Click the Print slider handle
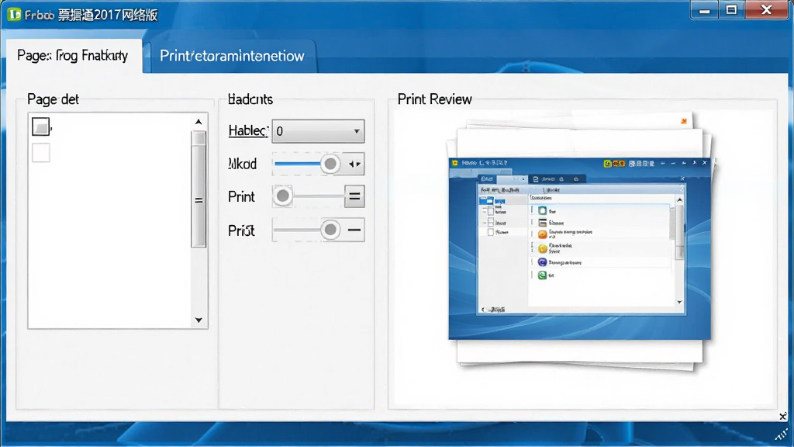 [x=282, y=196]
